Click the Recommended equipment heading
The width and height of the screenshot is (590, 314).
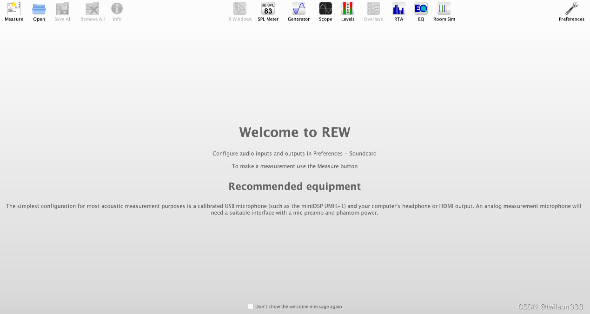tap(295, 186)
